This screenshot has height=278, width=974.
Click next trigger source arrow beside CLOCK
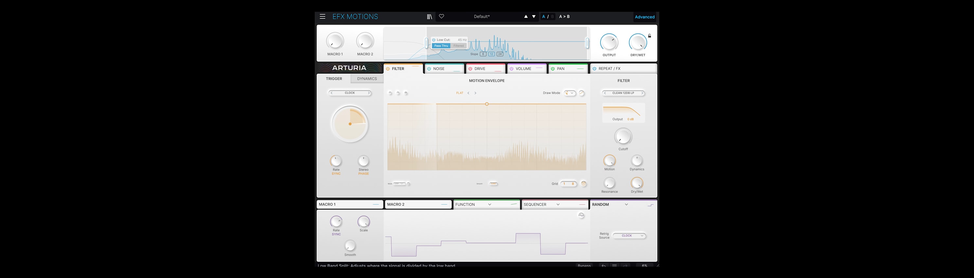[x=369, y=93]
